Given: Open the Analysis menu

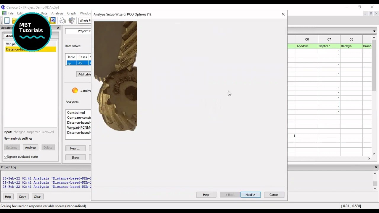Looking at the screenshot, I should (x=57, y=13).
